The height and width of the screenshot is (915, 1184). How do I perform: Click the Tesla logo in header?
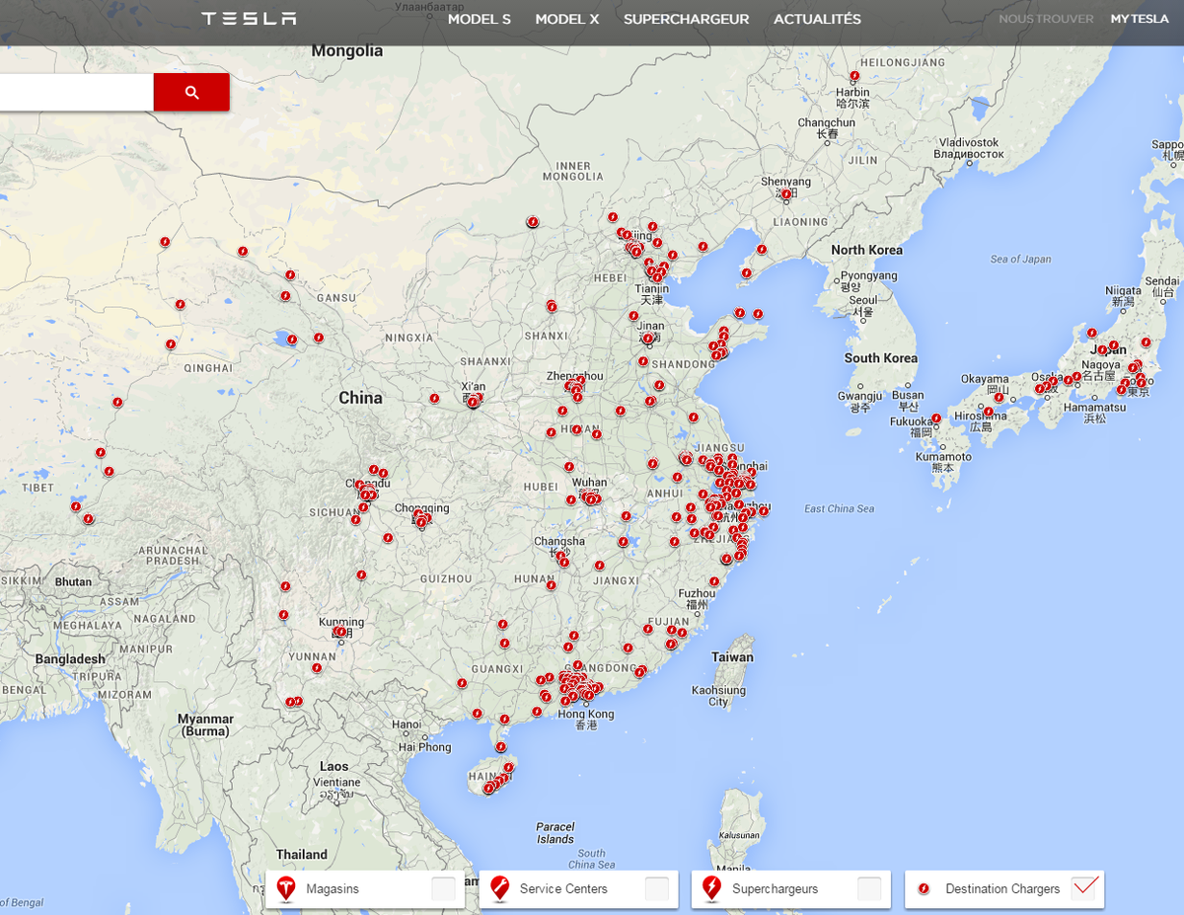point(249,19)
